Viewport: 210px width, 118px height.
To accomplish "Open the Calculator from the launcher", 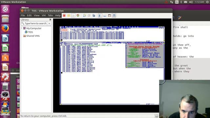I will click(5, 87).
